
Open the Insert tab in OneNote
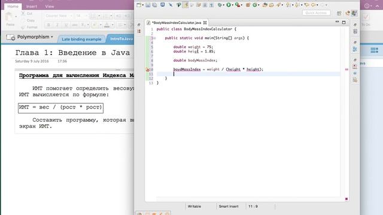pyautogui.click(x=32, y=7)
